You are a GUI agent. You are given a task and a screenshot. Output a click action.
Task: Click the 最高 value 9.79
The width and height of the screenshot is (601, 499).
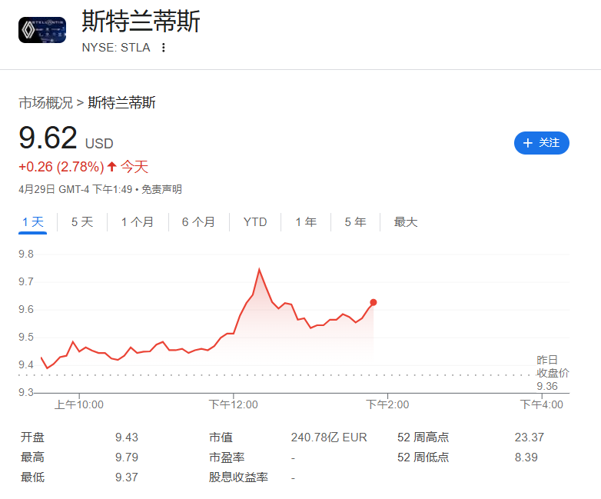pyautogui.click(x=127, y=457)
